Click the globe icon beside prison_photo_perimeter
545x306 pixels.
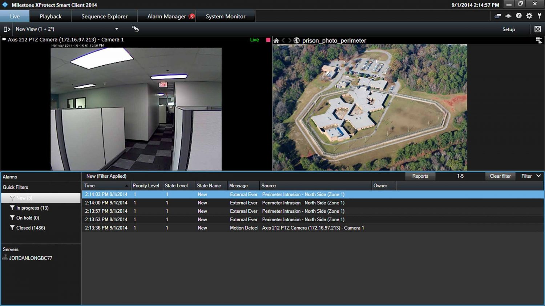pos(296,40)
